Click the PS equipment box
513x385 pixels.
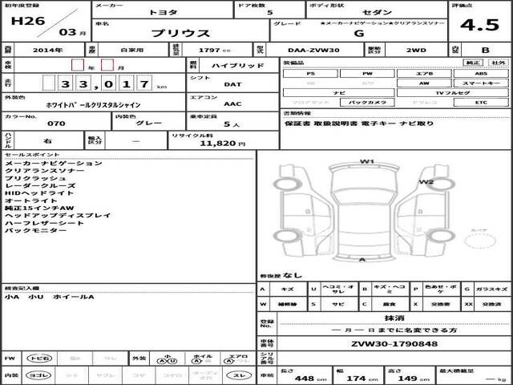click(x=310, y=74)
